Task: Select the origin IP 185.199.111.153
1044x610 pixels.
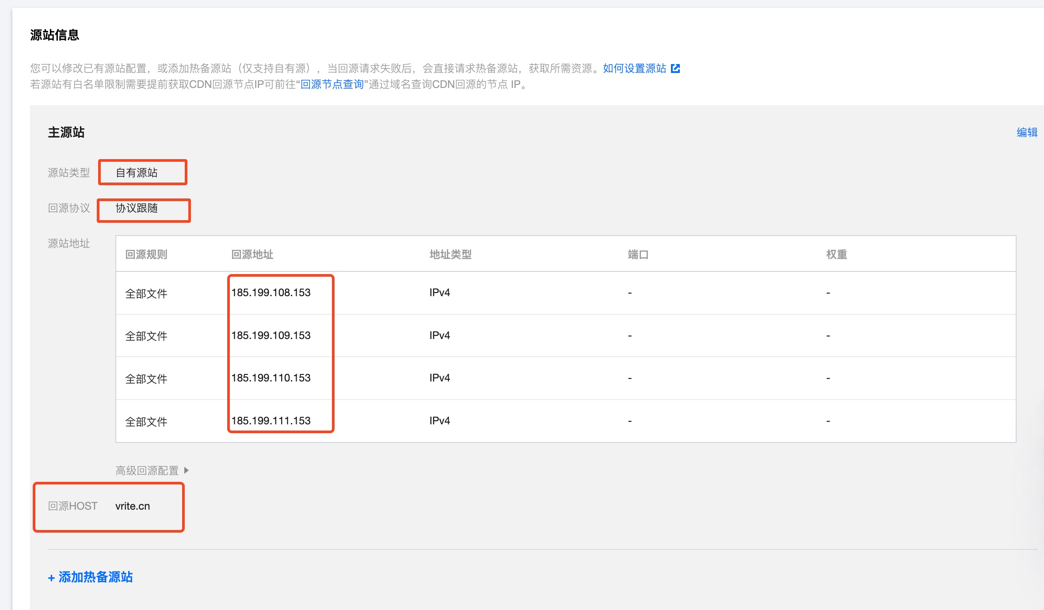Action: click(x=271, y=421)
